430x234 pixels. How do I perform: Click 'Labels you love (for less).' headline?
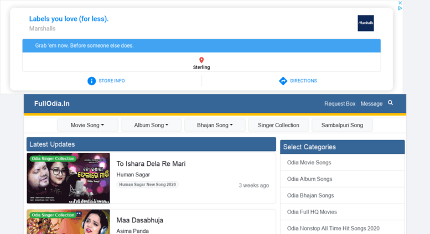pos(69,19)
